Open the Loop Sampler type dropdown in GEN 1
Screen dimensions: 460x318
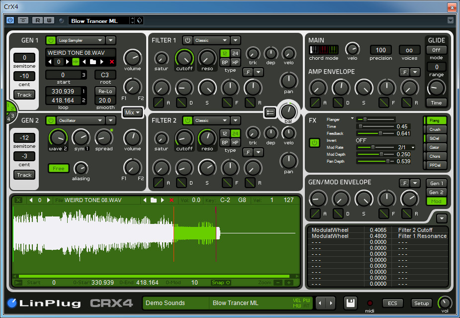pyautogui.click(x=80, y=40)
